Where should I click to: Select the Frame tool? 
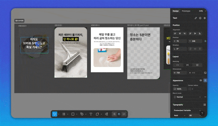tap(64, 114)
